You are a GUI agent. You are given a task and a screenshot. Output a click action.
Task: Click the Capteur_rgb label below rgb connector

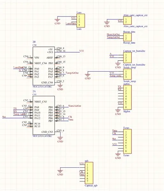coord(91,186)
